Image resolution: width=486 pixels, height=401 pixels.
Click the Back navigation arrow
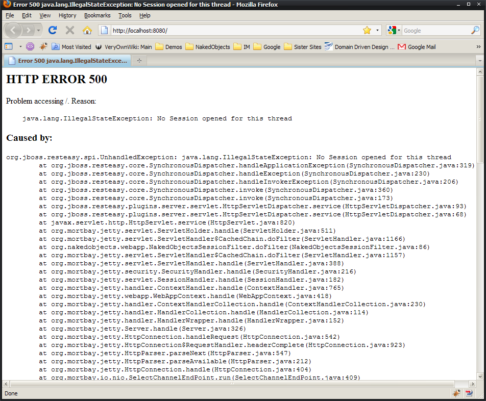pyautogui.click(x=14, y=30)
